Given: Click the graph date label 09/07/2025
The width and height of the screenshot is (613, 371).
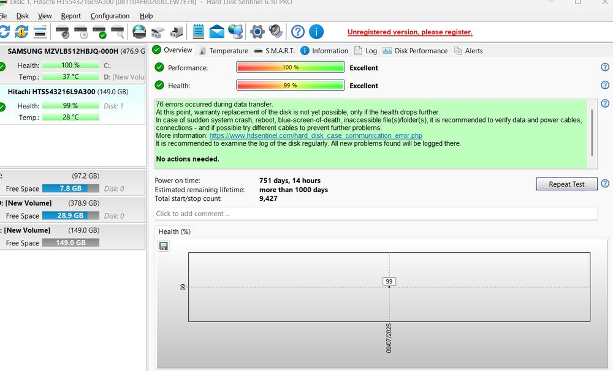Looking at the screenshot, I should [389, 338].
